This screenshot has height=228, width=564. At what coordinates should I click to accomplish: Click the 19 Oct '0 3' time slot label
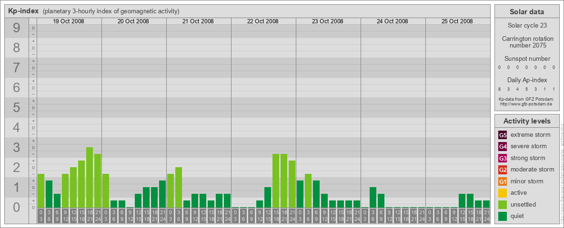pyautogui.click(x=41, y=216)
